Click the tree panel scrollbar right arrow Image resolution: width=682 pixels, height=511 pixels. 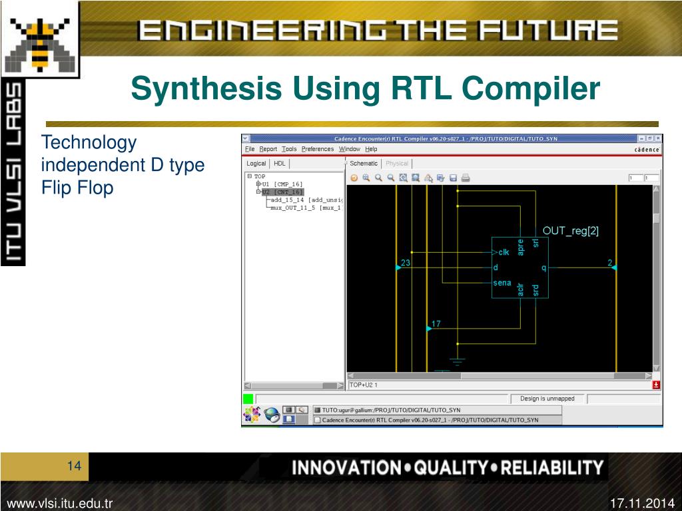[340, 385]
